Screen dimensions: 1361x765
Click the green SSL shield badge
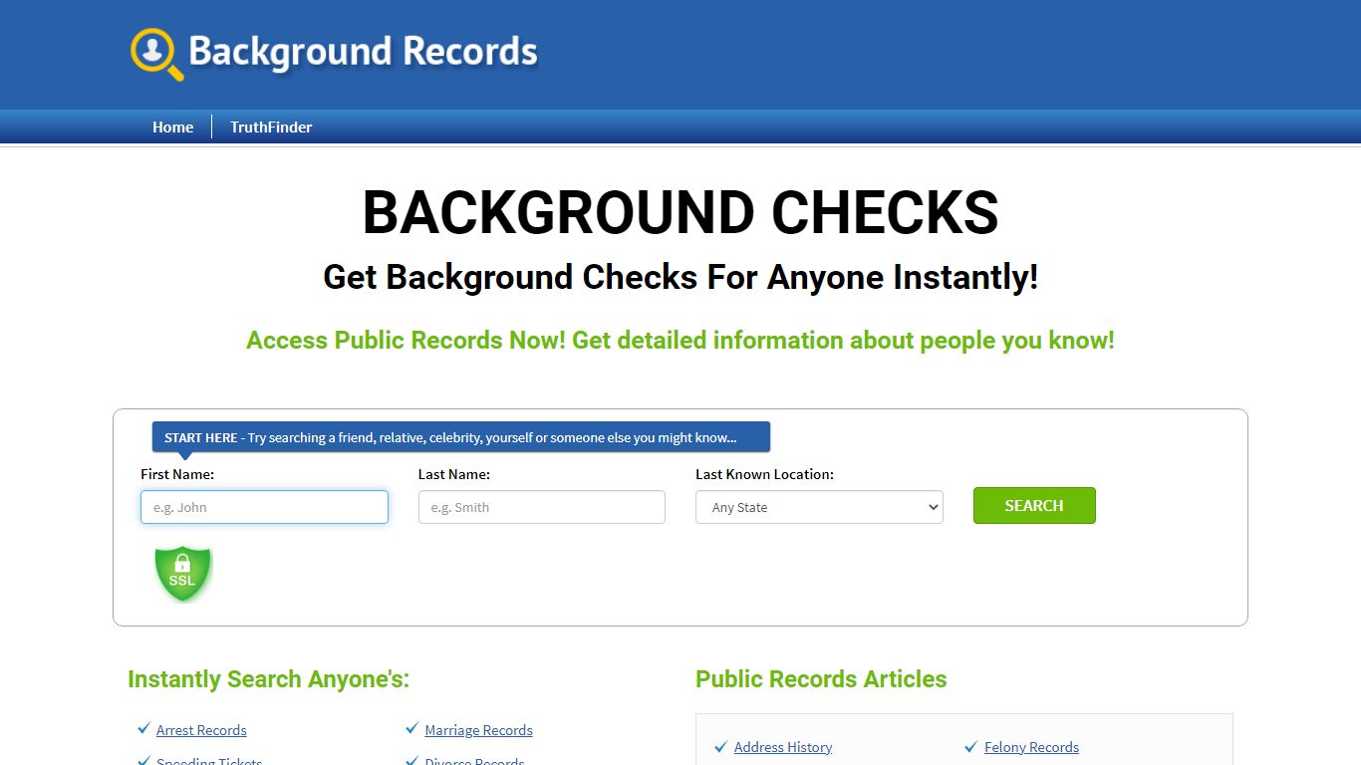point(183,574)
